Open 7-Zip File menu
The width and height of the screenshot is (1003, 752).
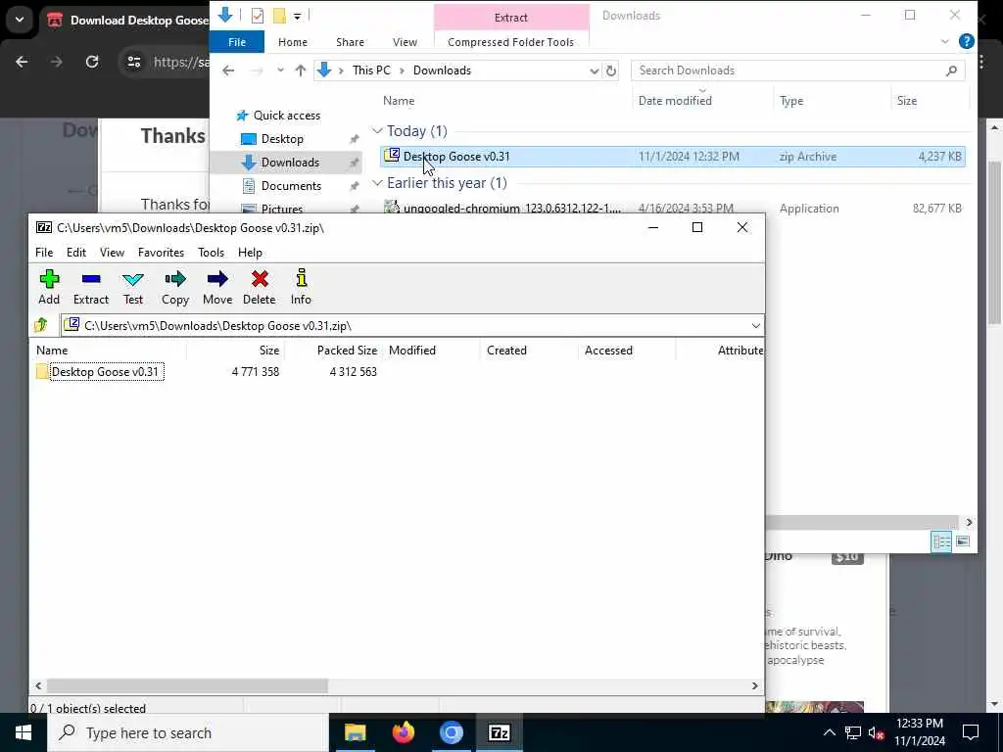point(44,253)
